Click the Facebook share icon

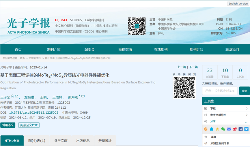(240, 129)
